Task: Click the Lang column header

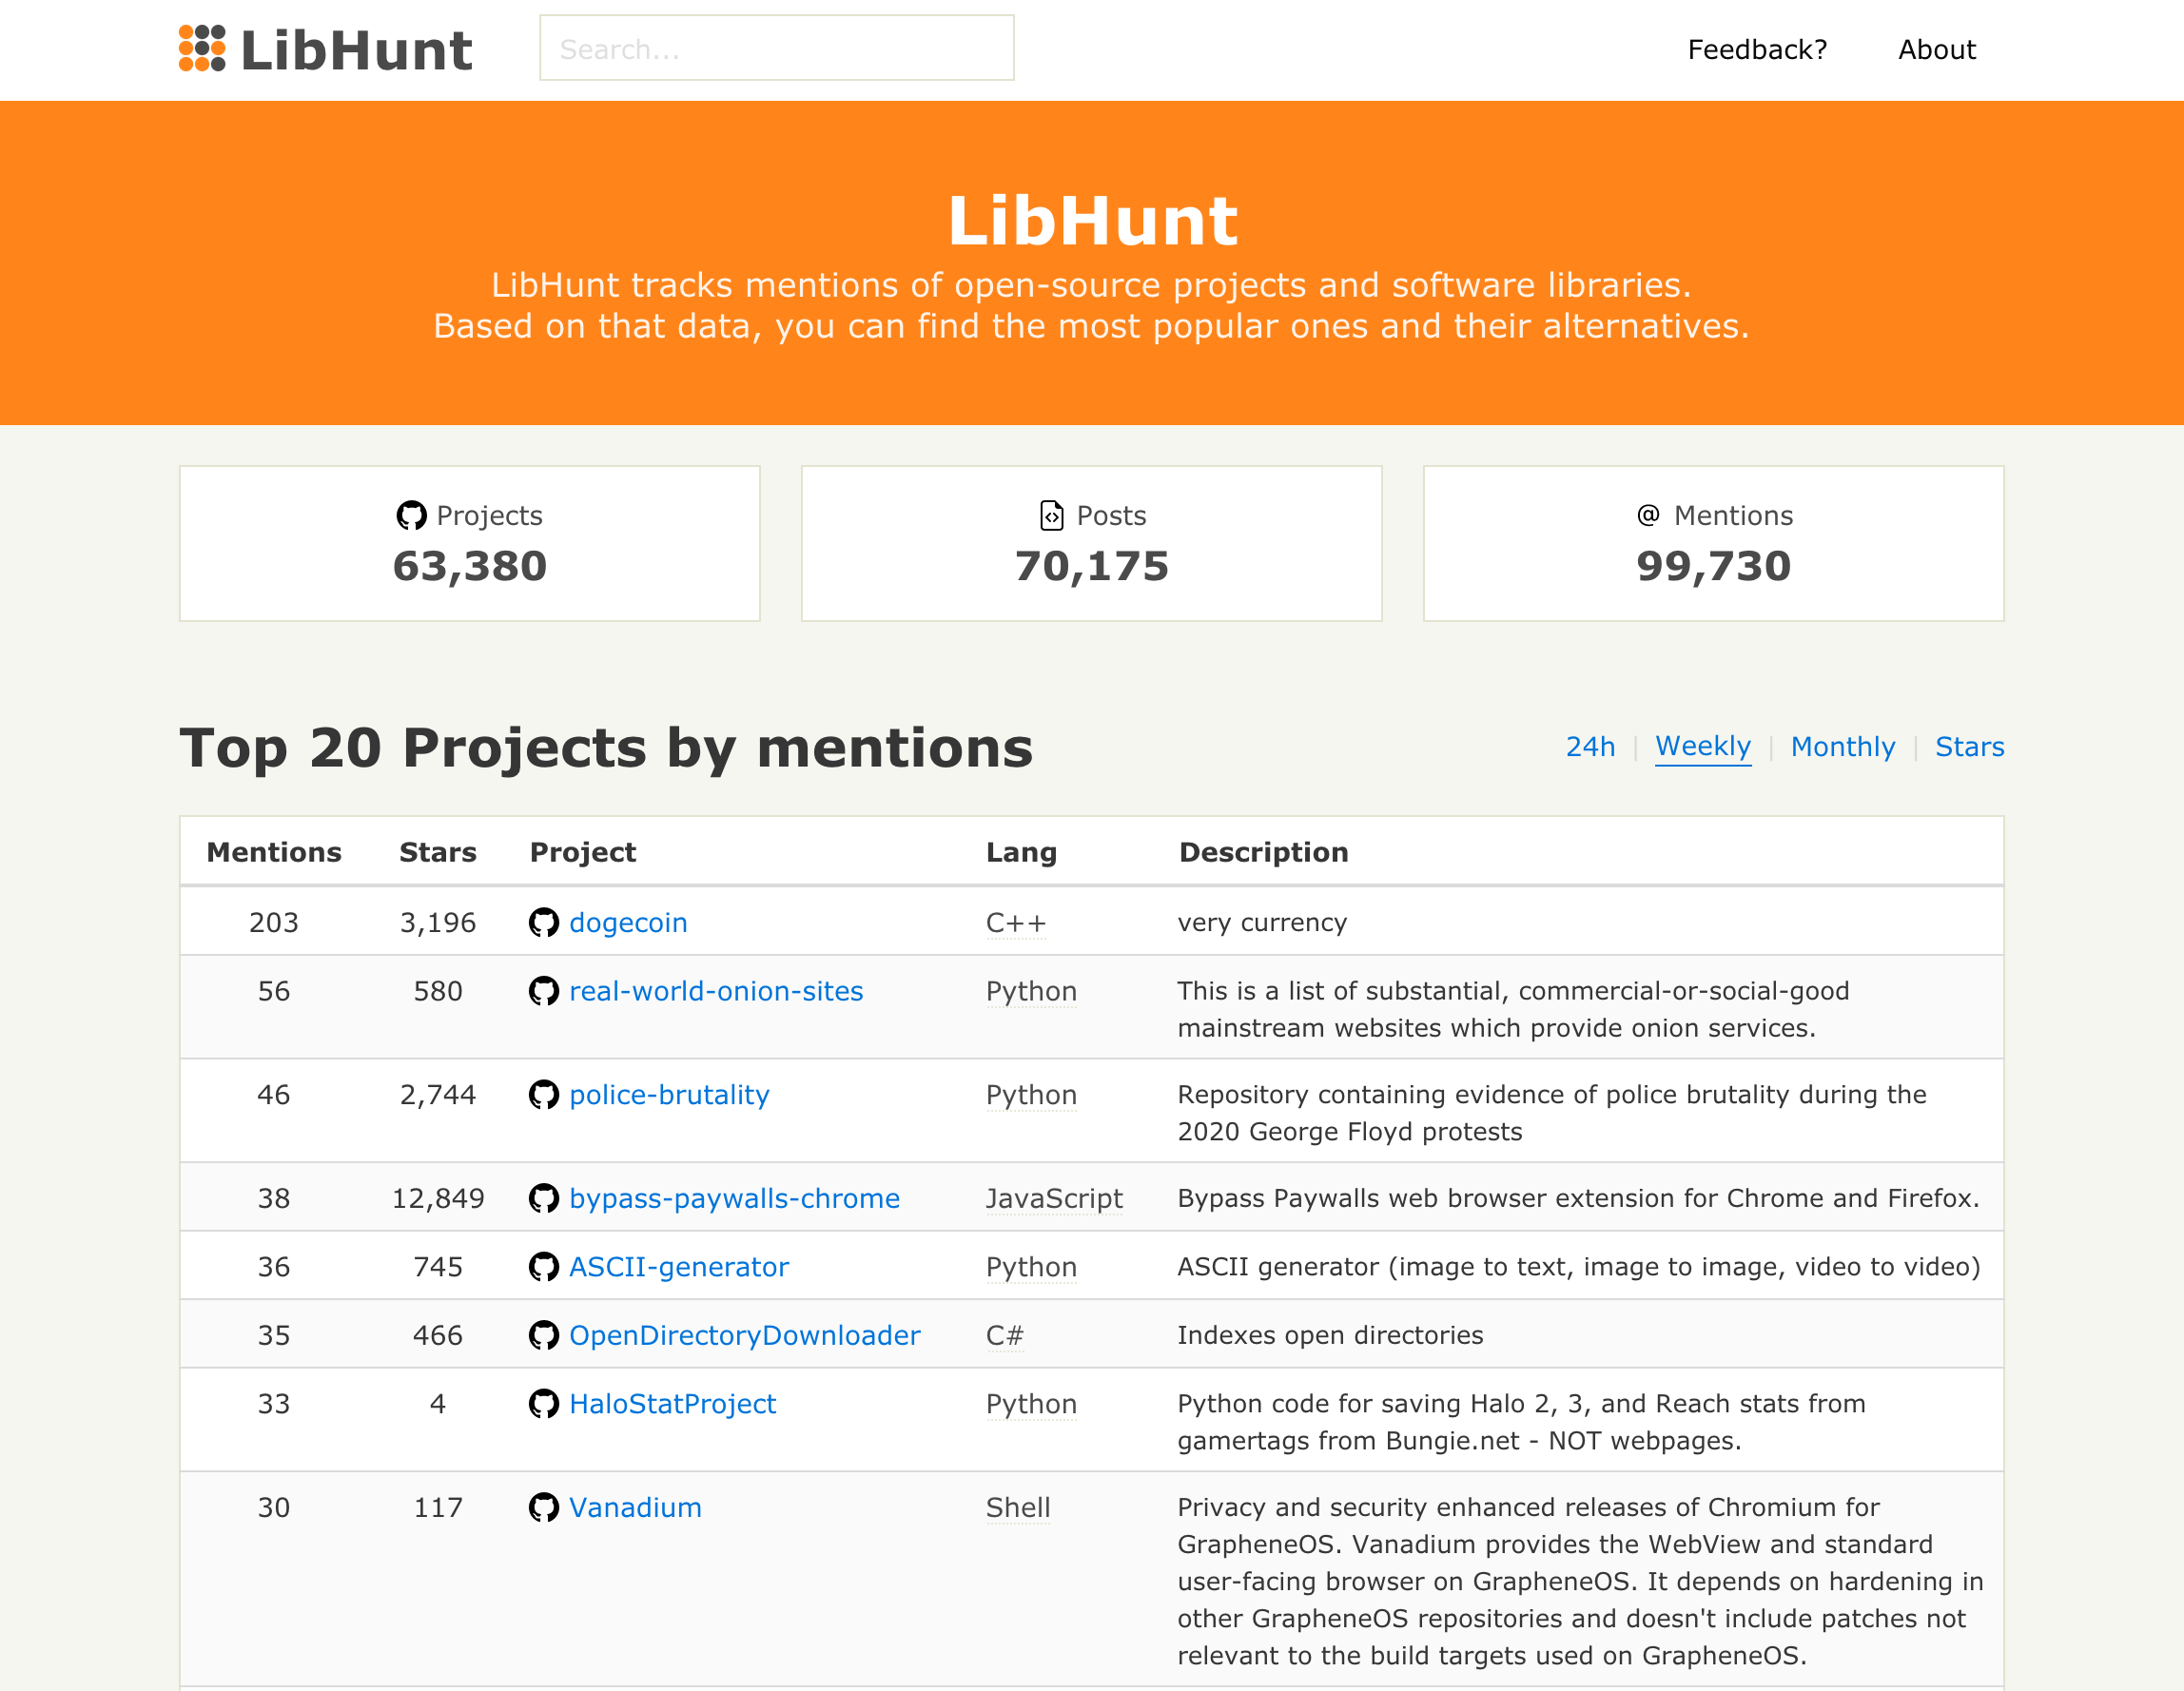Action: (1021, 852)
